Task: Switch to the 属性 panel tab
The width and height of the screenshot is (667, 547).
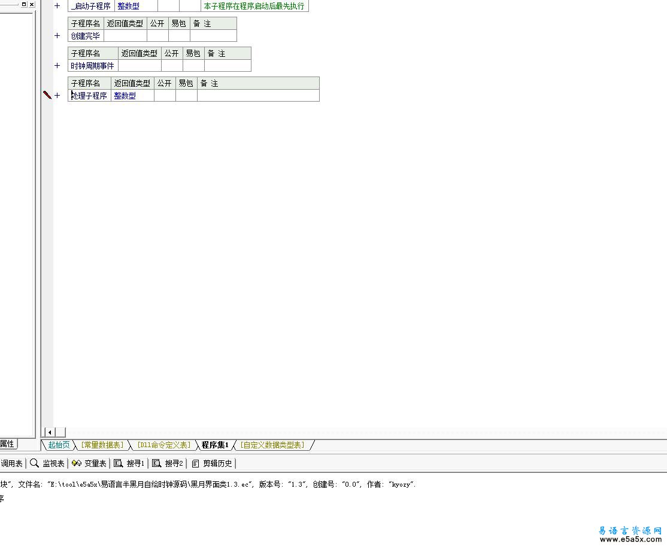Action: coord(8,444)
